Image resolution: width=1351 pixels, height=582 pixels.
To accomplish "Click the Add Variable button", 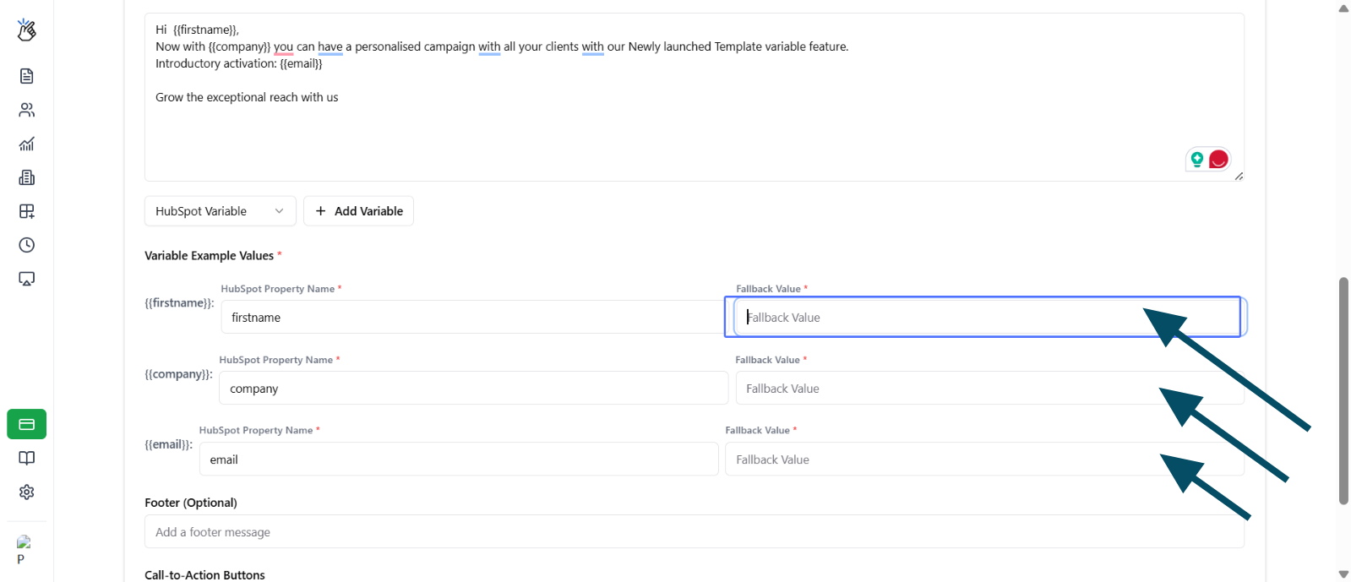I will pyautogui.click(x=359, y=211).
